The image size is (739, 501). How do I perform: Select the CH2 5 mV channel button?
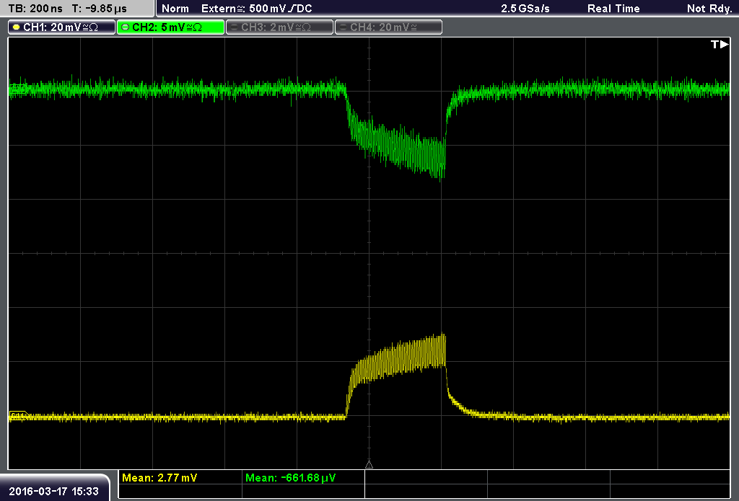click(170, 27)
